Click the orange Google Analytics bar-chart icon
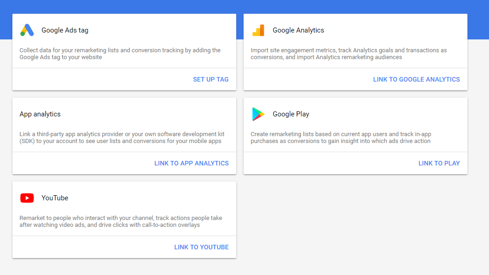Viewport: 489px width, 275px height. click(x=258, y=30)
